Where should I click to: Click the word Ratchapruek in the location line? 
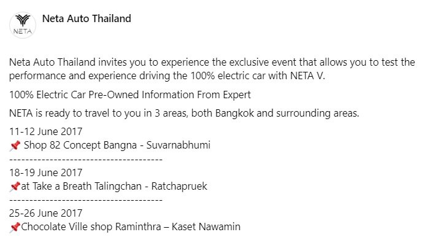pos(179,186)
